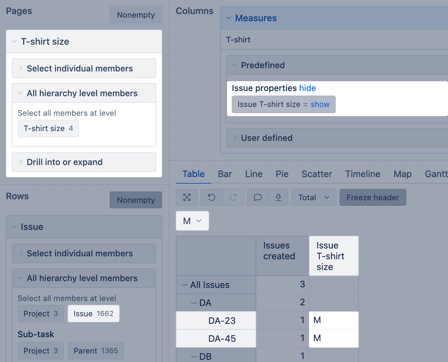The height and width of the screenshot is (362, 448).
Task: Select the Issue 1662 level button
Action: pyautogui.click(x=93, y=313)
